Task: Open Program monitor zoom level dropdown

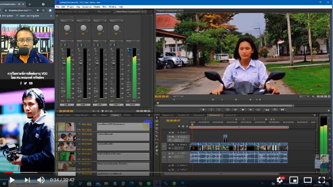Action: 178,96
